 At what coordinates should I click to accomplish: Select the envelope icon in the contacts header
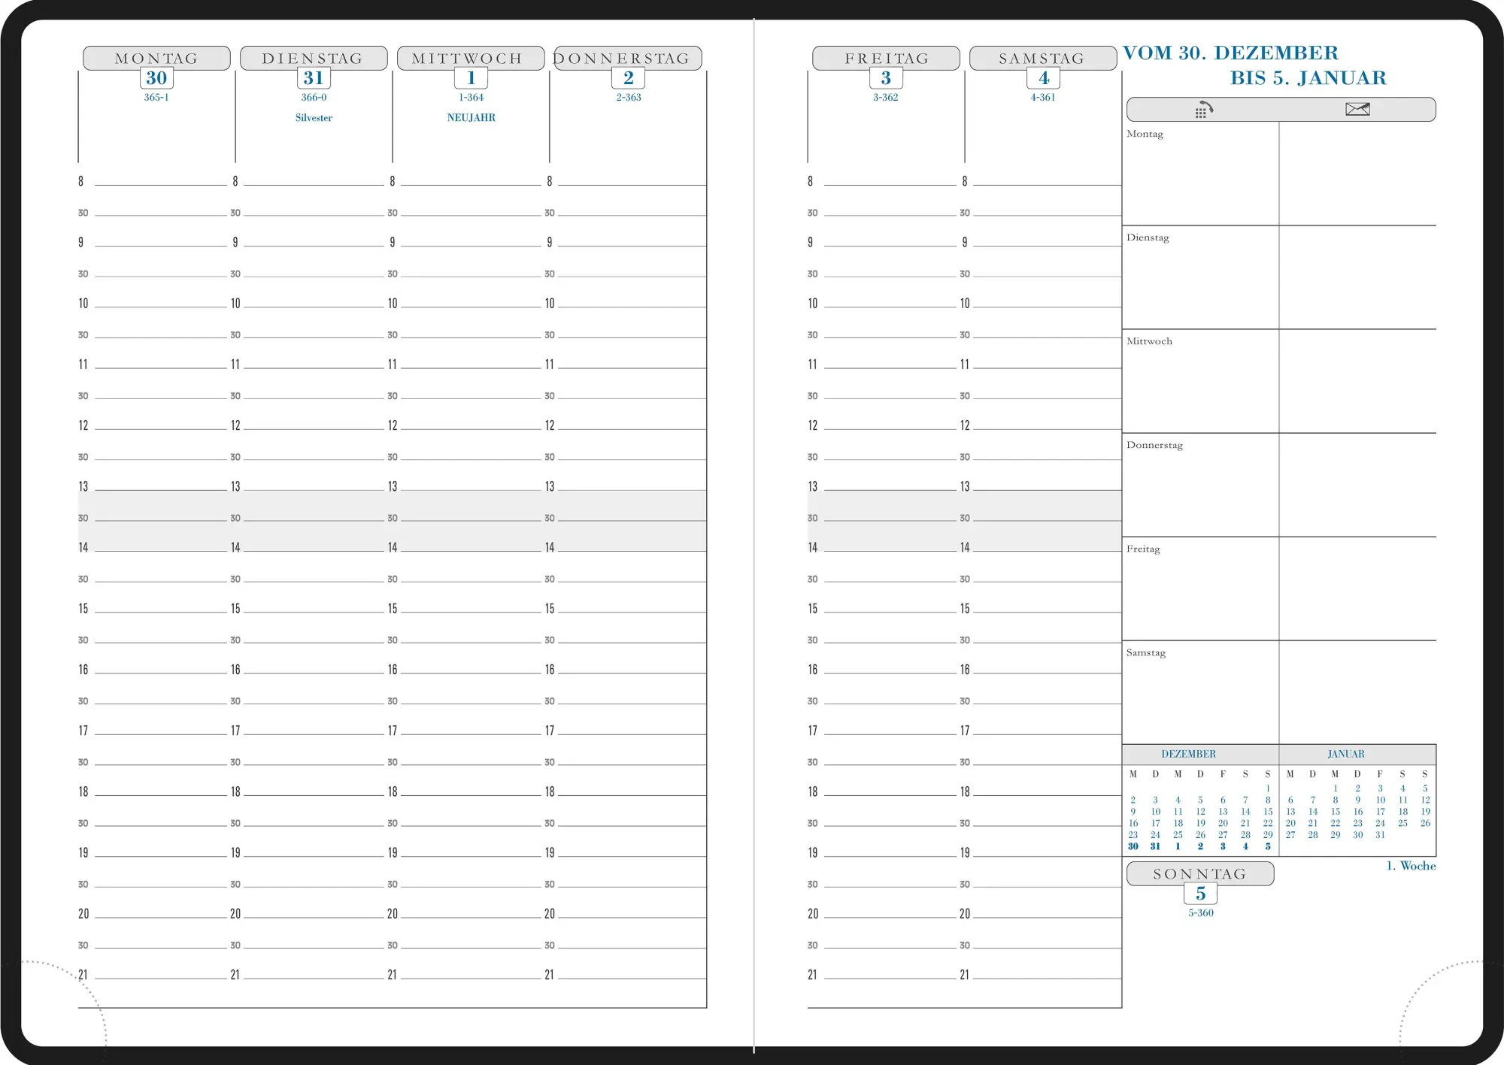(1358, 109)
